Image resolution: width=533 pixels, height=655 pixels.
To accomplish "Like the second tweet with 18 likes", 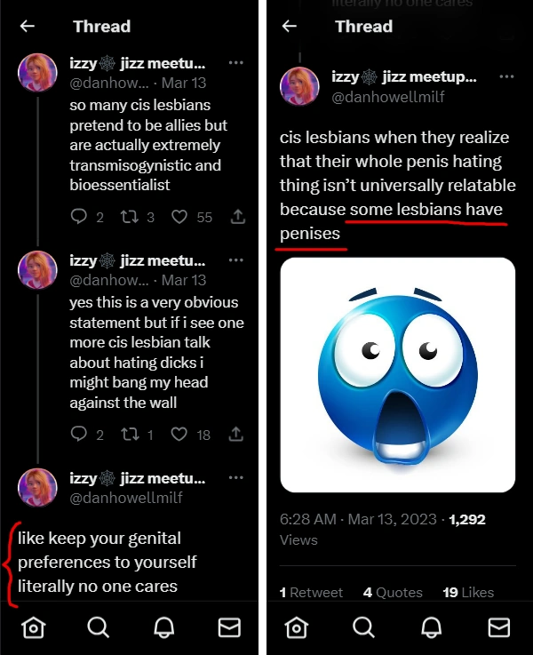I will coord(179,435).
